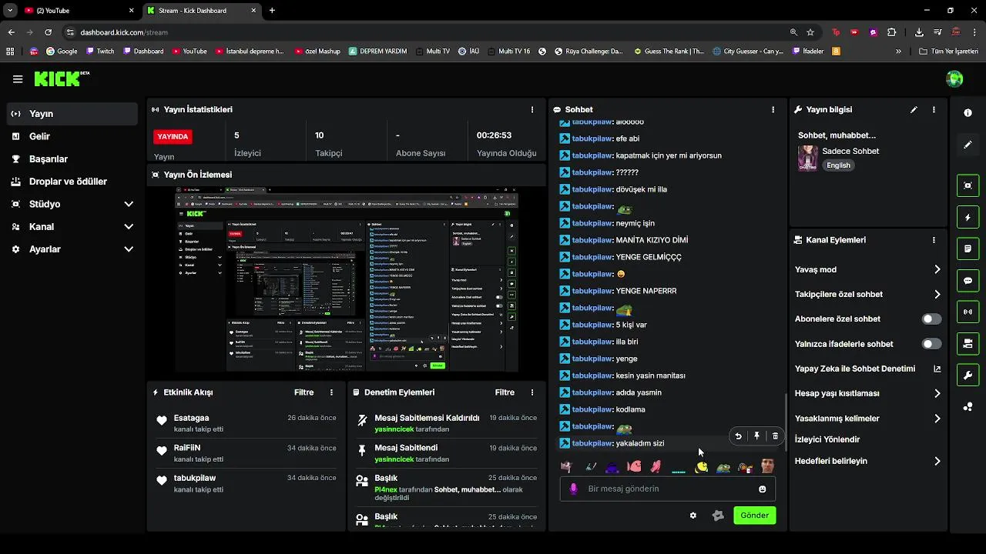Open a new browser tab
The image size is (986, 554).
(272, 11)
